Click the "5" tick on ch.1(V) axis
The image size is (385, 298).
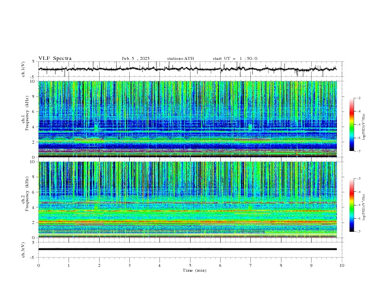click(x=34, y=62)
